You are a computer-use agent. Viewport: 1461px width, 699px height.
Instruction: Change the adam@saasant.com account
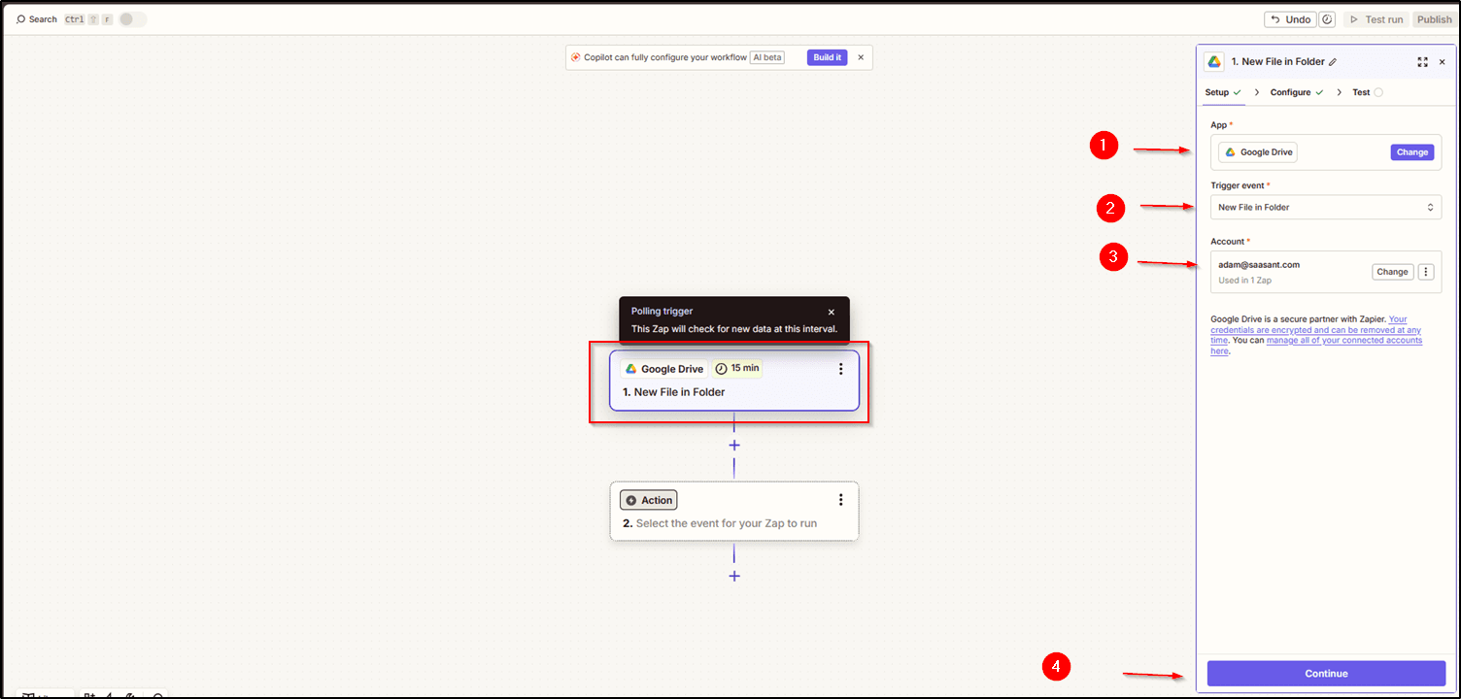click(x=1392, y=272)
